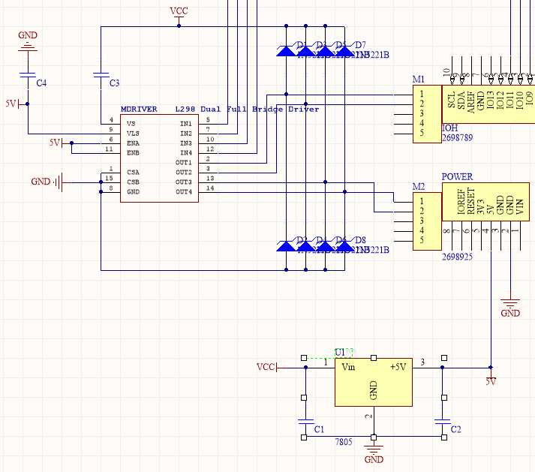Click the IN3 pin label
This screenshot has width=535, height=472.
(x=186, y=143)
